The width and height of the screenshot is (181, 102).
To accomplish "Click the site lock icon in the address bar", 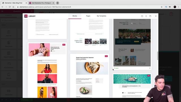I will [18, 7].
